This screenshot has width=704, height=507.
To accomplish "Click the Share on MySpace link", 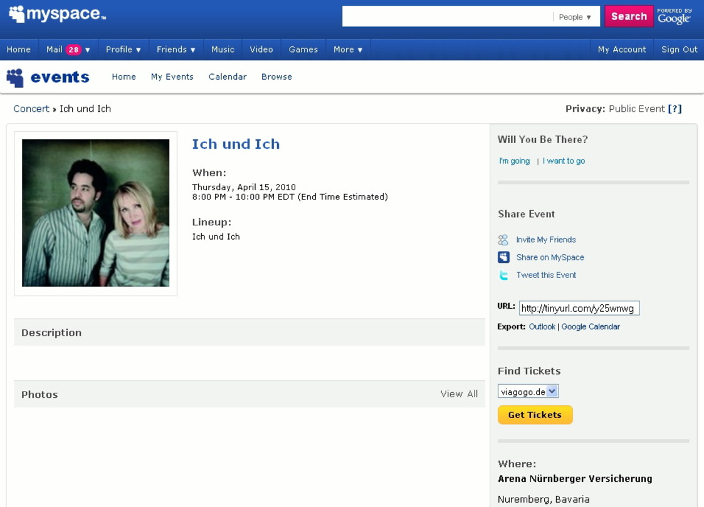I will coord(550,257).
